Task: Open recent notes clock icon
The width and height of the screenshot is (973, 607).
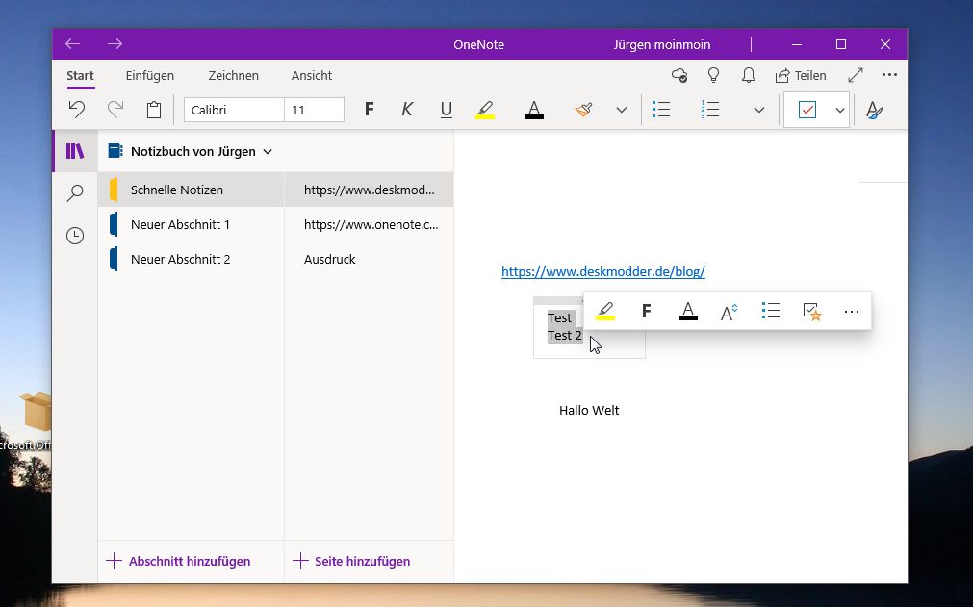Action: coord(75,236)
